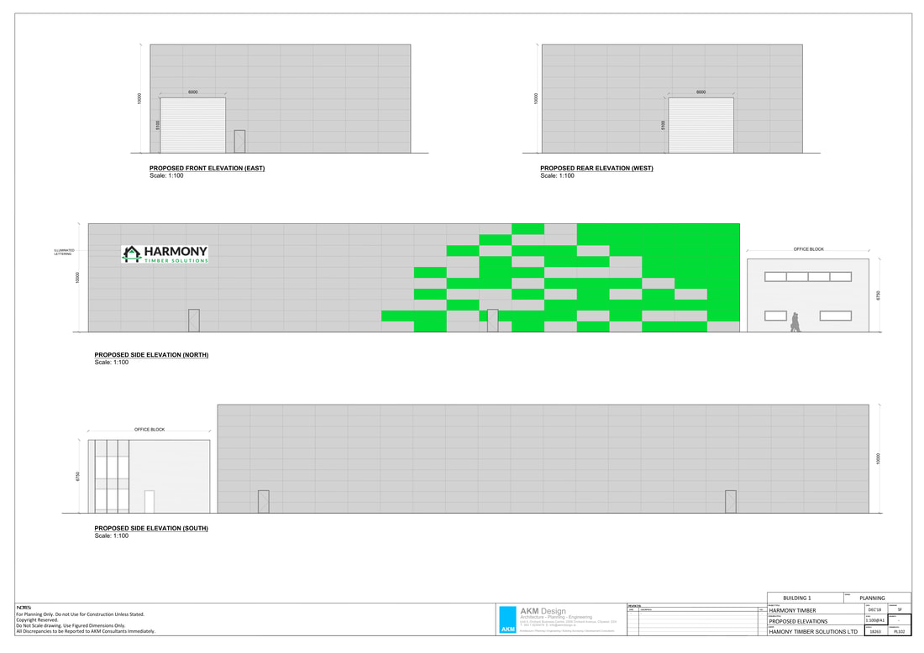
Task: Click the AKM blue logo square
Action: [x=508, y=619]
